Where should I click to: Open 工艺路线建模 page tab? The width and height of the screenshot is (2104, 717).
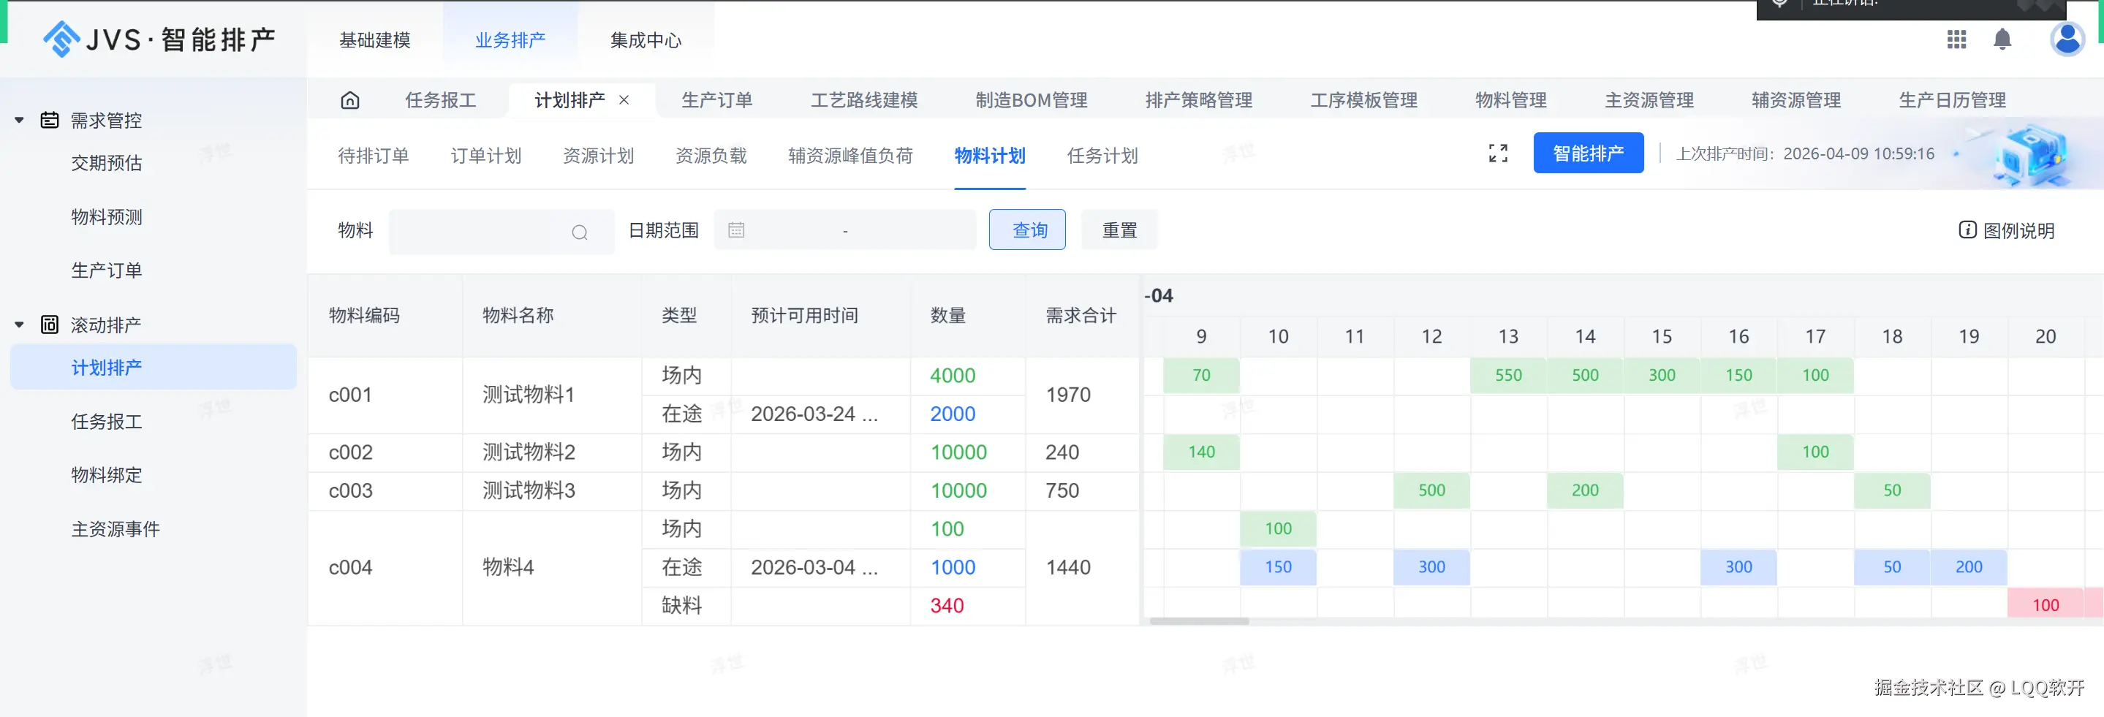tap(864, 99)
